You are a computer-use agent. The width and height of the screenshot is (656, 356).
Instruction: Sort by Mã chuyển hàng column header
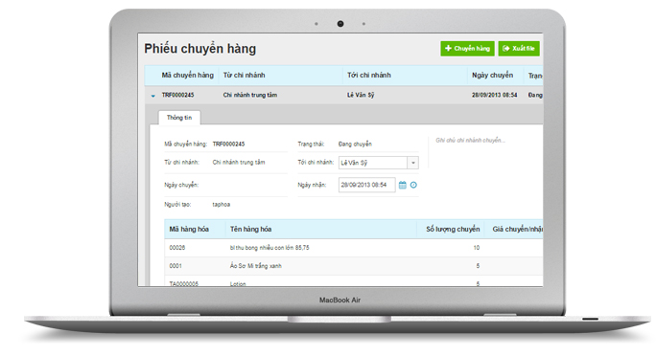[x=187, y=75]
